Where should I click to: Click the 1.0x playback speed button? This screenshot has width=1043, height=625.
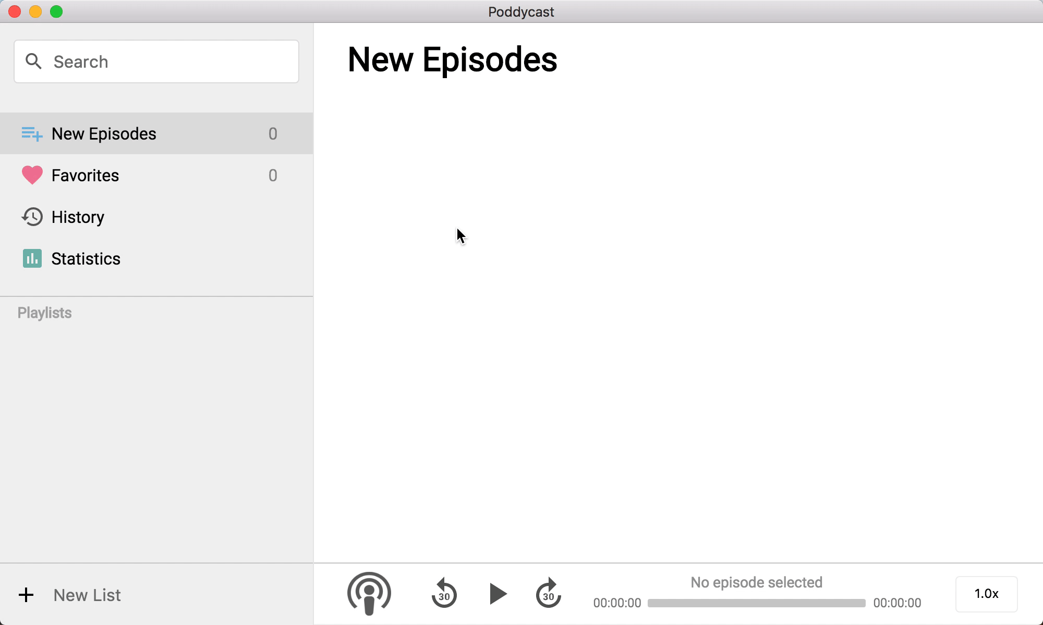click(x=986, y=594)
